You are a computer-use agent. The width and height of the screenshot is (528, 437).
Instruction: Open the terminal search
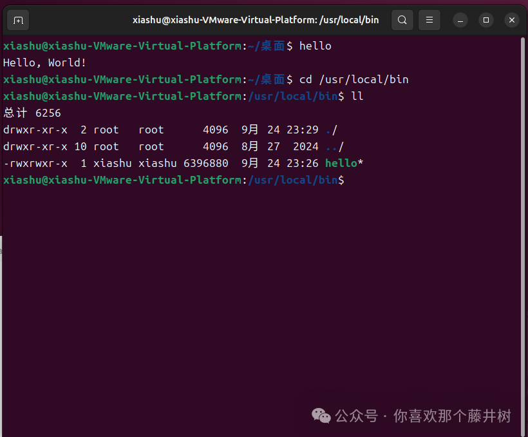coord(402,20)
